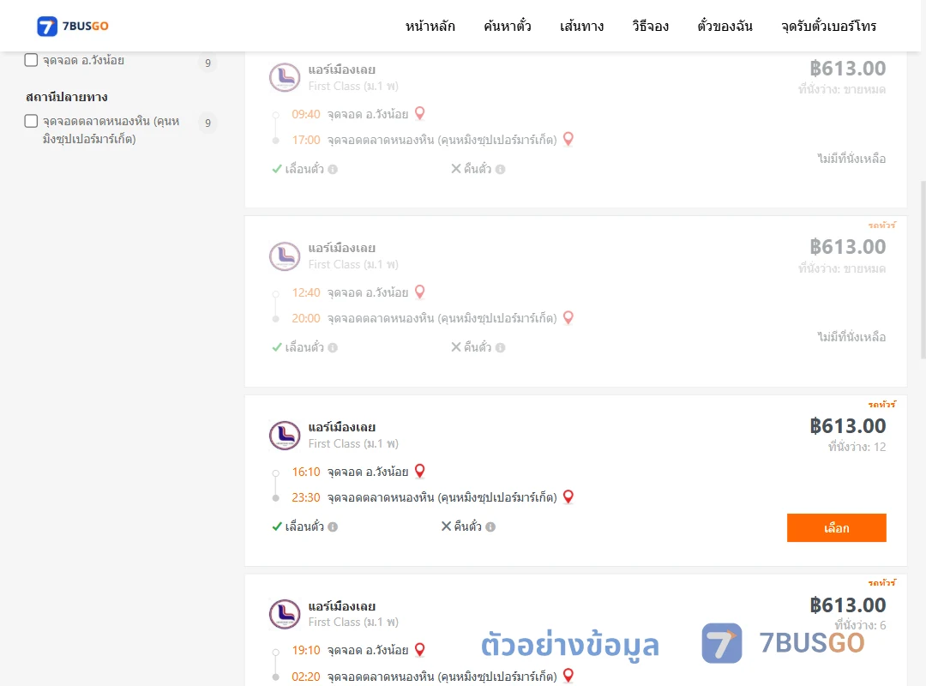Open map pin for 17:00 arrival stop
This screenshot has height=686, width=926.
568,139
